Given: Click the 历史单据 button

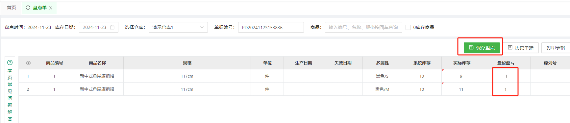Looking at the screenshot, I should pyautogui.click(x=521, y=48).
